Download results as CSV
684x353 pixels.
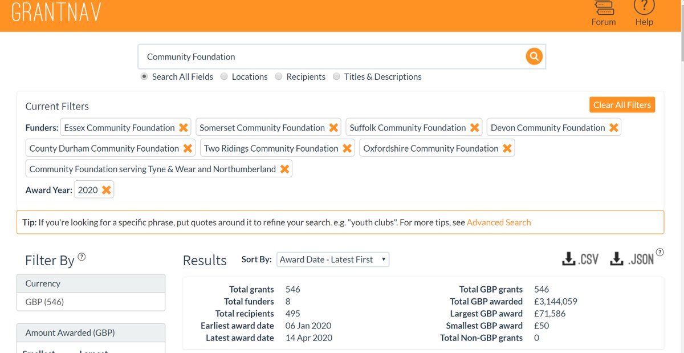click(x=580, y=259)
